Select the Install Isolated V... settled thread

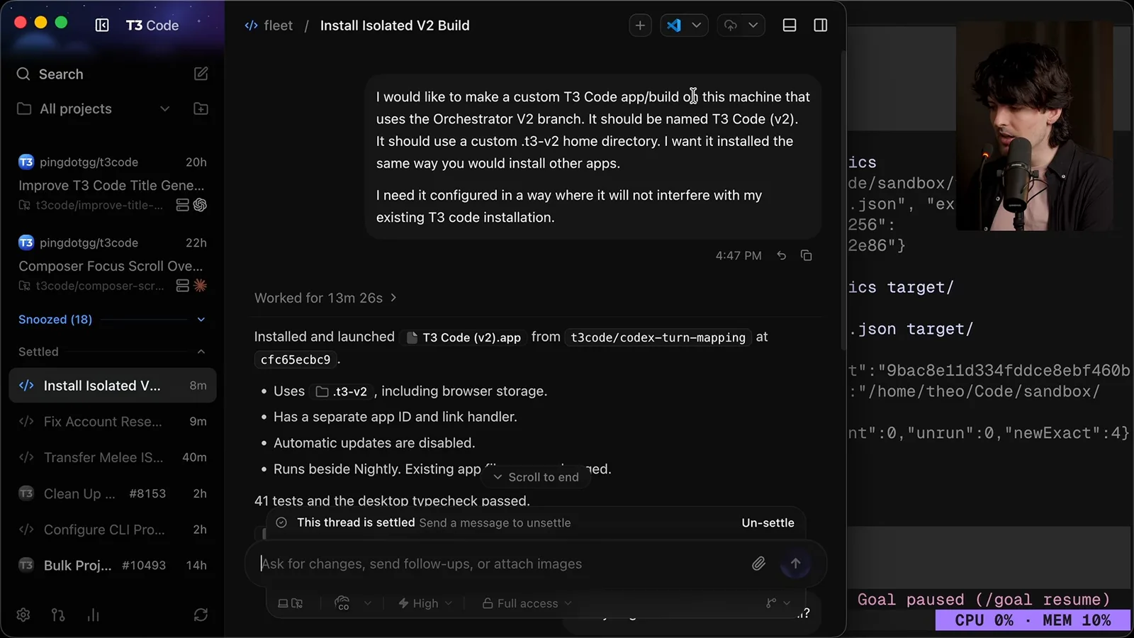112,386
